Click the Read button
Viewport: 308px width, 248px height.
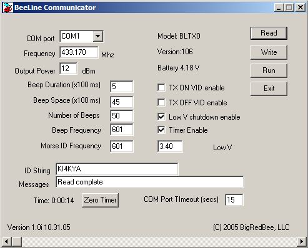(269, 33)
